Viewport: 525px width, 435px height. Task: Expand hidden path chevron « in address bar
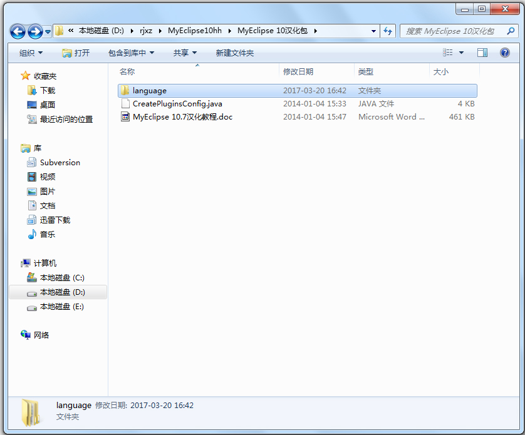[x=71, y=31]
